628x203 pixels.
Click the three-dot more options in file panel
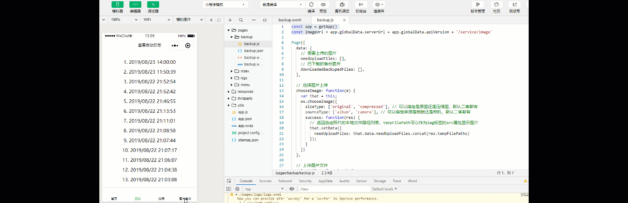[254, 20]
